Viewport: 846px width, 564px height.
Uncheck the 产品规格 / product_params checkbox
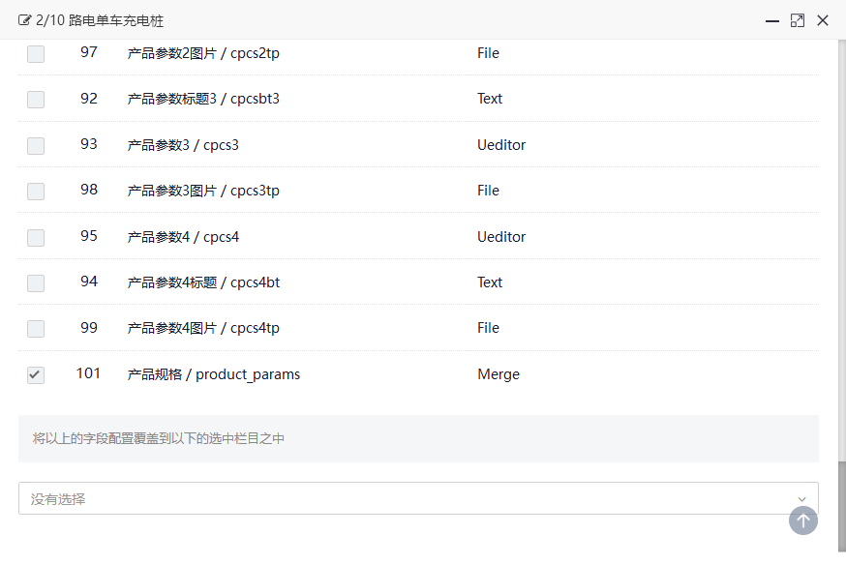pos(36,375)
